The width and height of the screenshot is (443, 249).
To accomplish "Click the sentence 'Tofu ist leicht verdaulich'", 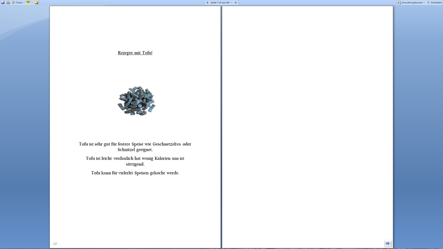I will 135,161.
